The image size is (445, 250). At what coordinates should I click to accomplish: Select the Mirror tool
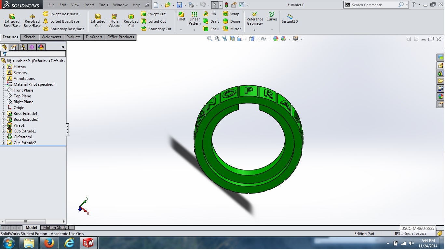[232, 29]
